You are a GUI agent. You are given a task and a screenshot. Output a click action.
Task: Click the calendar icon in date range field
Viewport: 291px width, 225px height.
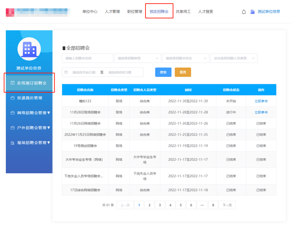66,72
